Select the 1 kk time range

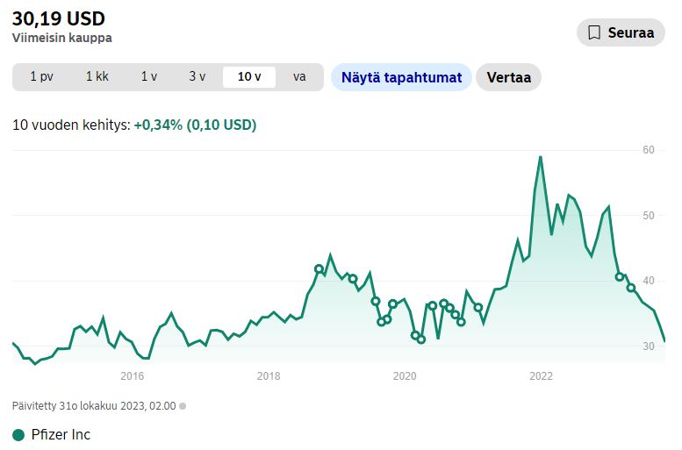tap(97, 77)
